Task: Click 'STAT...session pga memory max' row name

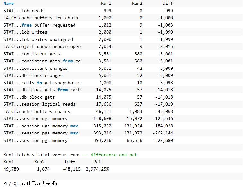Action: tap(40, 133)
